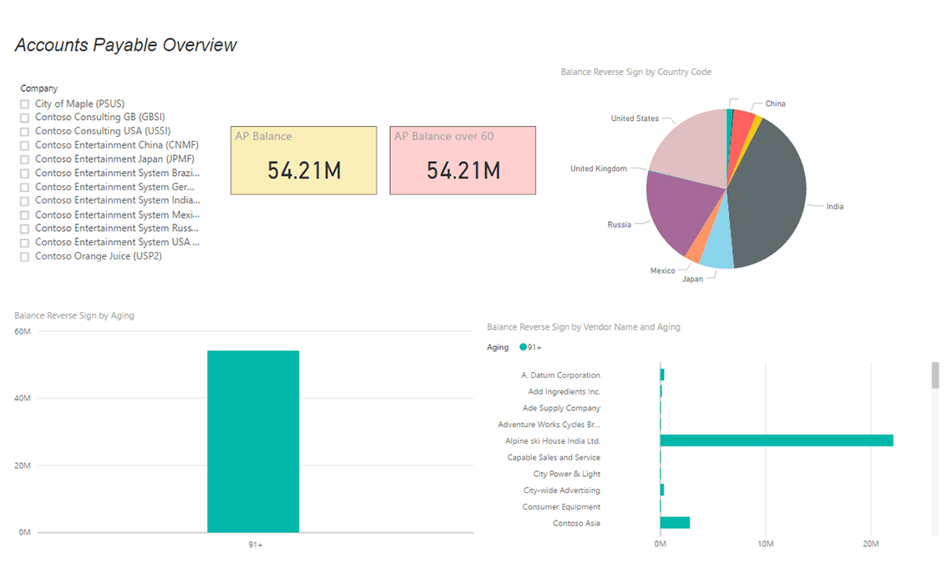952x573 pixels.
Task: Click the '60M' y-axis label
Action: click(x=23, y=332)
